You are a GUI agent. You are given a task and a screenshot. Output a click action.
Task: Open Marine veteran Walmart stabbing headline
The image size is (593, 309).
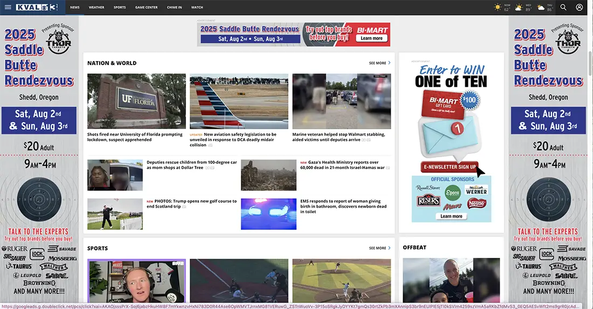point(339,137)
